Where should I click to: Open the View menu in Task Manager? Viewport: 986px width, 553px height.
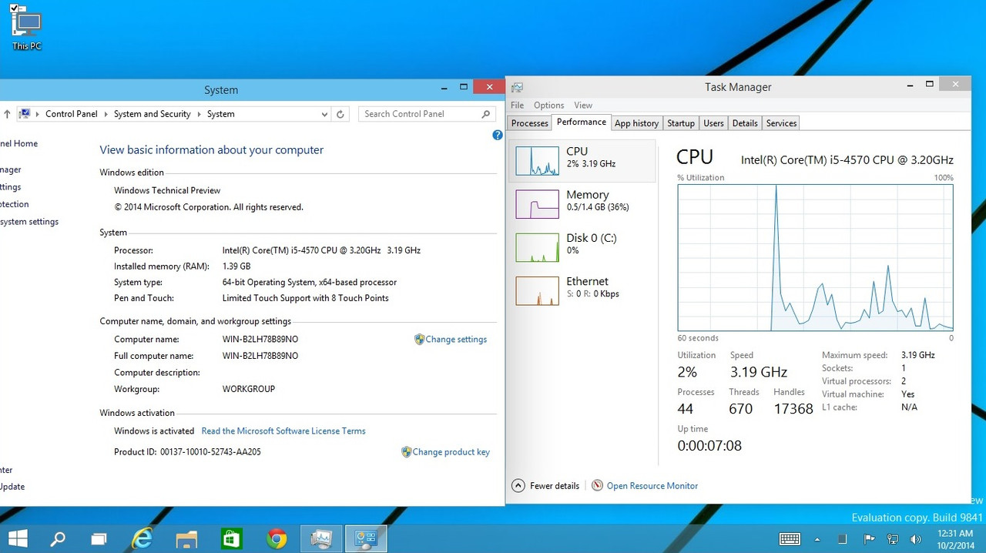[583, 106]
